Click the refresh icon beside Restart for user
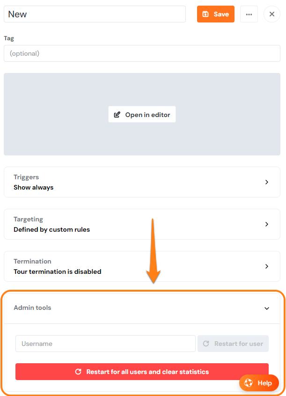Screen dimensions: 286x396 206,344
